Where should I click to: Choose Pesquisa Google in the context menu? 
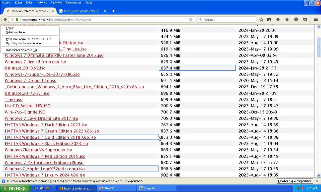click(x=30, y=39)
